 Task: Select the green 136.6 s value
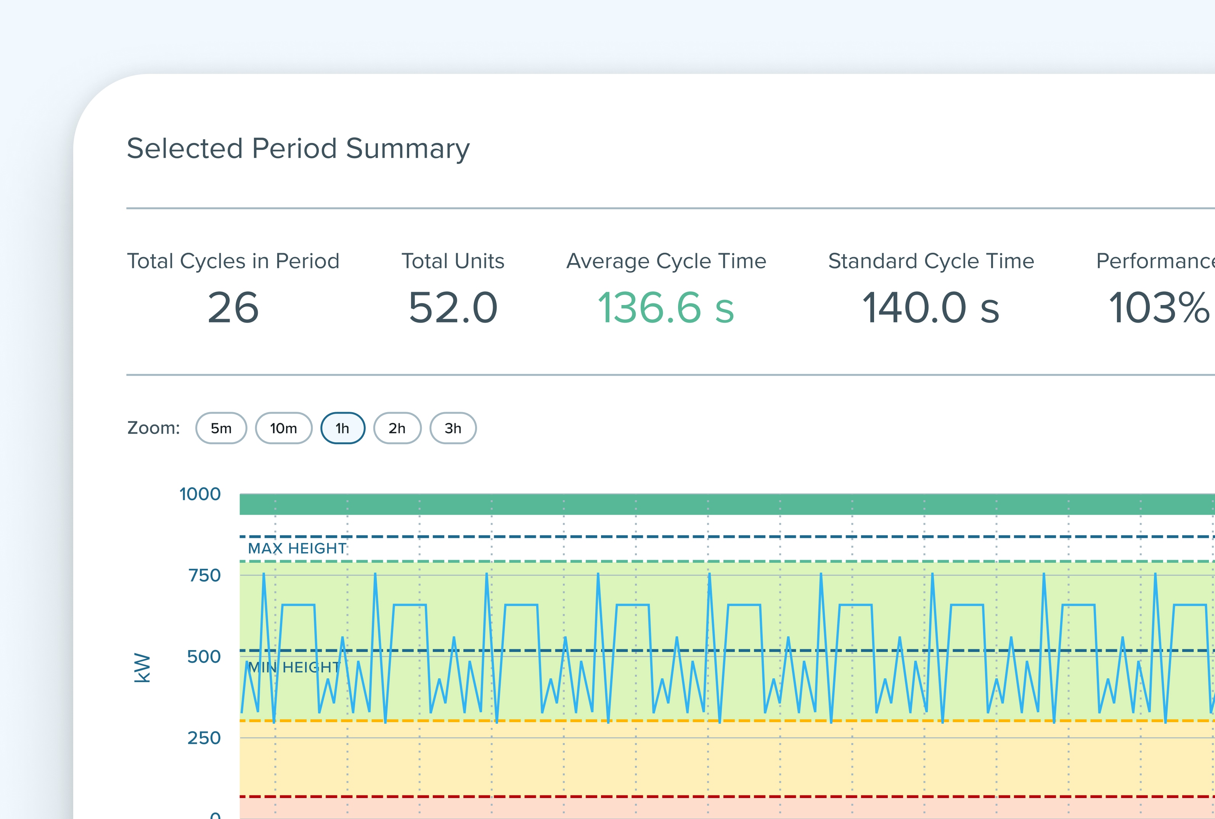666,308
